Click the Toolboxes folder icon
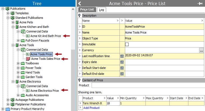This screenshot has height=111, width=205. pyautogui.click(x=23, y=63)
